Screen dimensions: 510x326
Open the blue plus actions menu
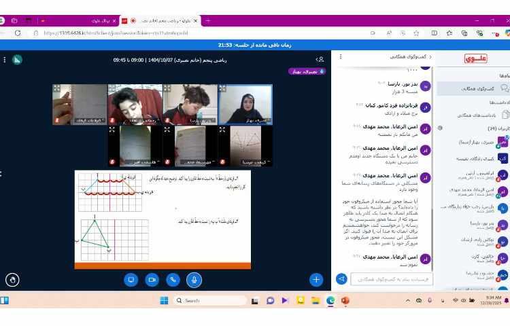coord(316,280)
